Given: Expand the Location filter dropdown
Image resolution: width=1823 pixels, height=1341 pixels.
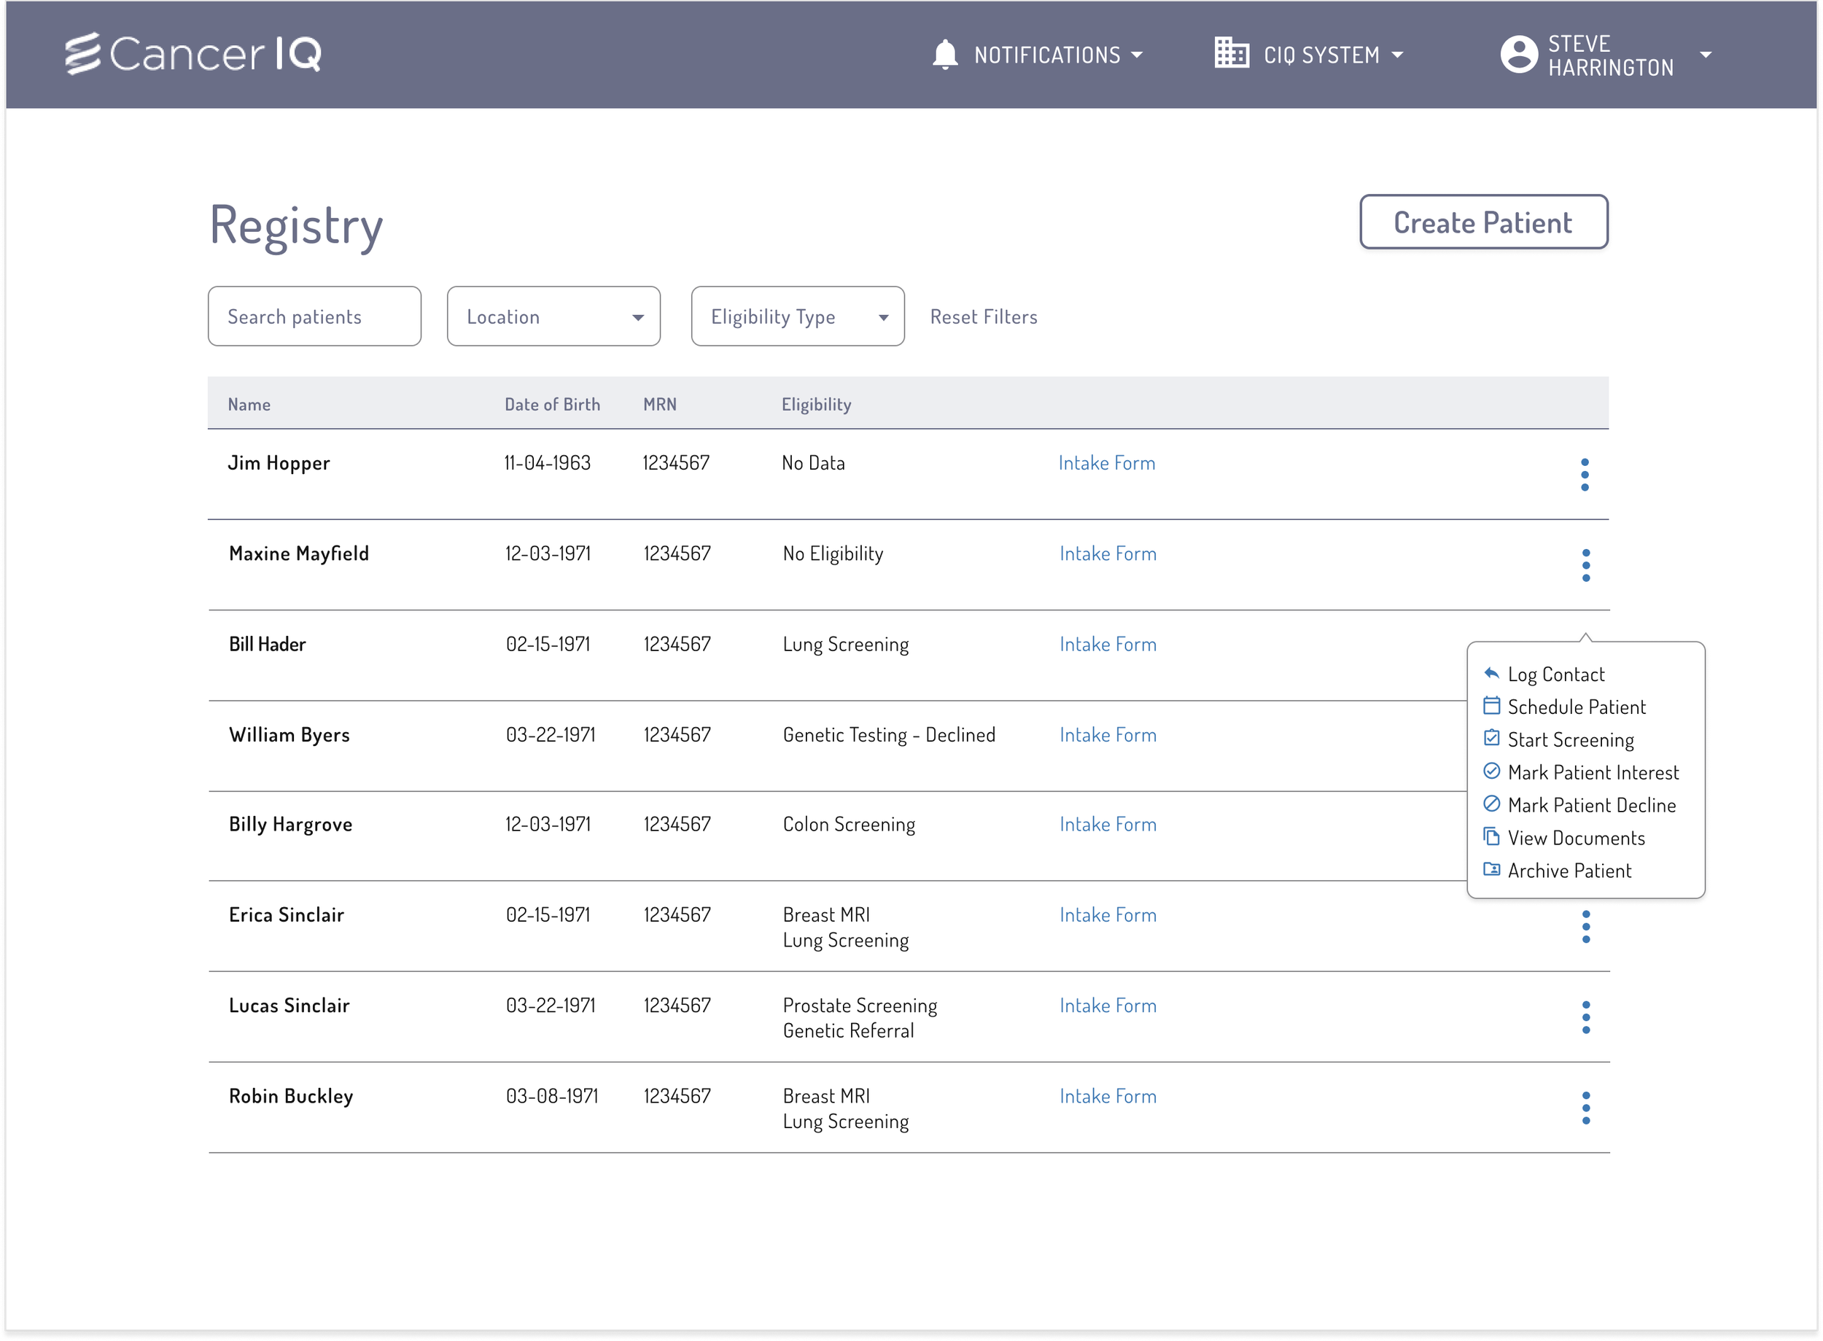Looking at the screenshot, I should (553, 316).
